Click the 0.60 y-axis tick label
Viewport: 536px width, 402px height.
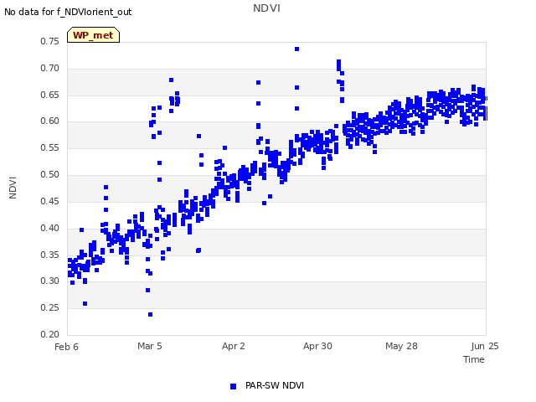[x=50, y=121]
